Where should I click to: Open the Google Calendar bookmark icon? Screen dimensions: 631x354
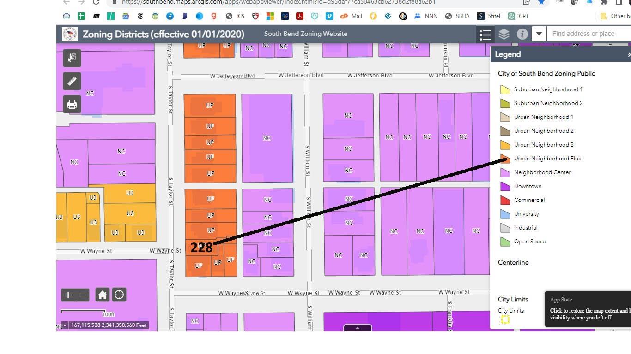[x=126, y=16]
